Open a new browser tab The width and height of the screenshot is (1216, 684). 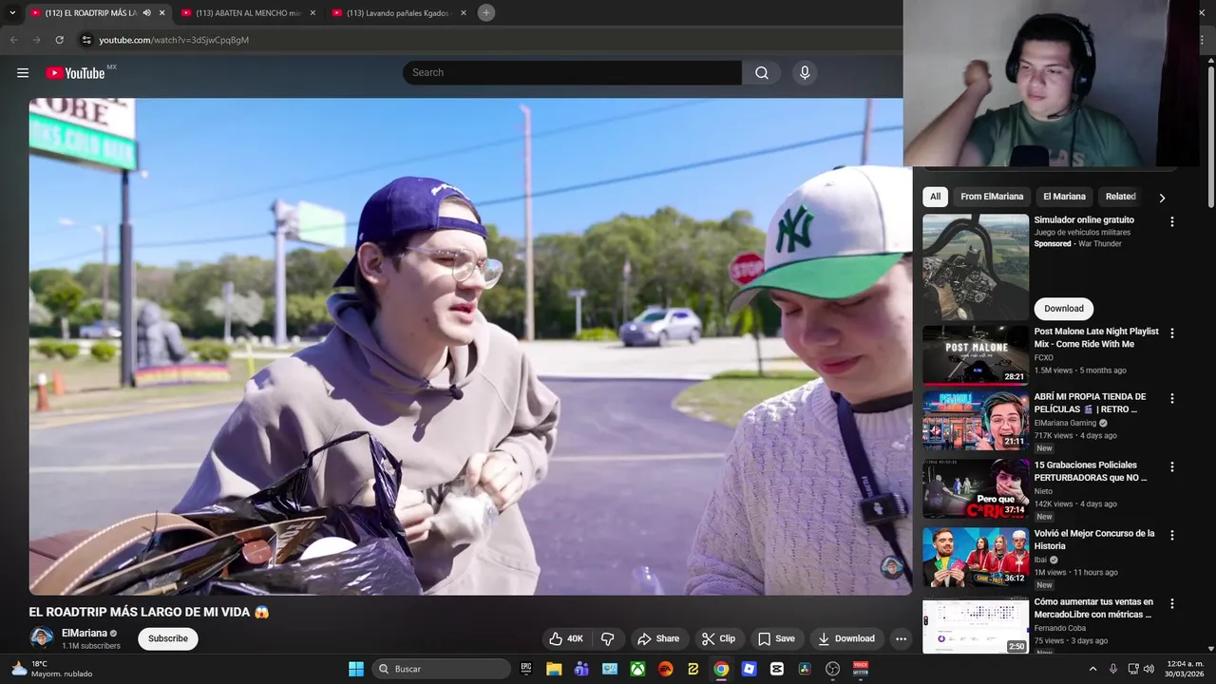click(x=485, y=12)
